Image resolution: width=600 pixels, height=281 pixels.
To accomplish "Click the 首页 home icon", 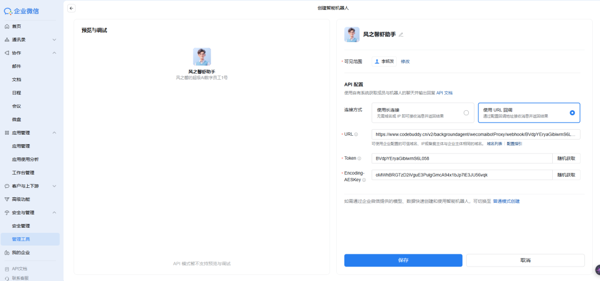I will (x=7, y=27).
